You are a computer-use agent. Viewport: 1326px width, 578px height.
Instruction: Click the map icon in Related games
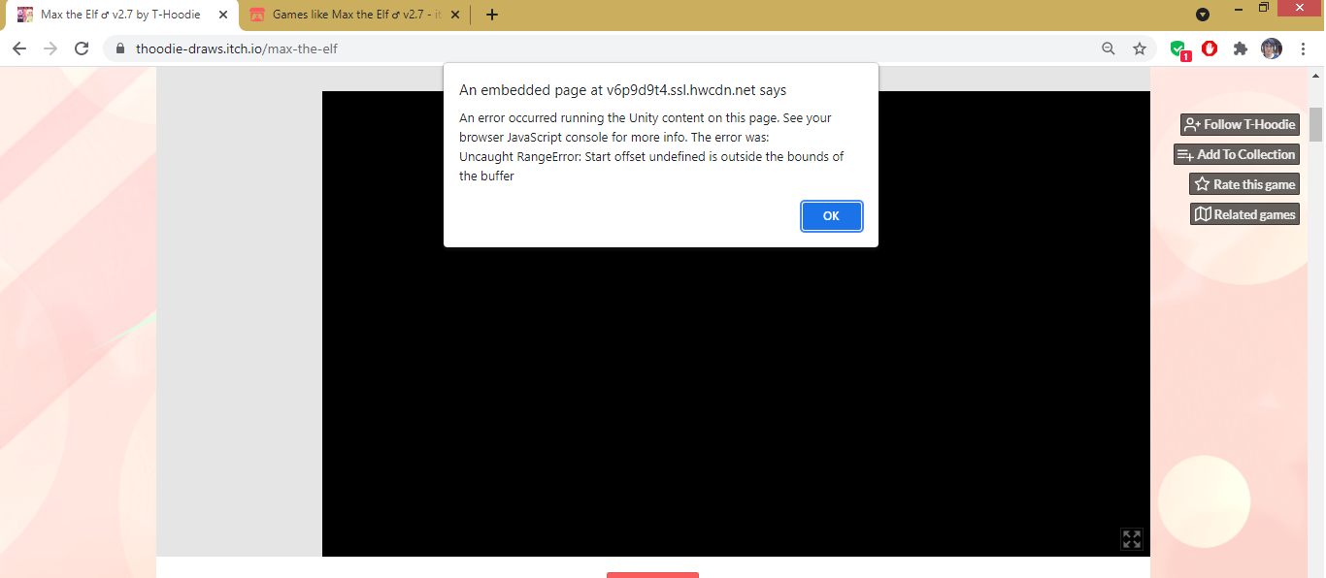(x=1203, y=214)
